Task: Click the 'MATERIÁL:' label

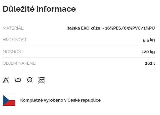Action: coord(13,28)
